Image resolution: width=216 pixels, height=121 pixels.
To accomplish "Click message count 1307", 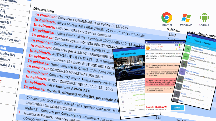I will [x=172, y=35].
